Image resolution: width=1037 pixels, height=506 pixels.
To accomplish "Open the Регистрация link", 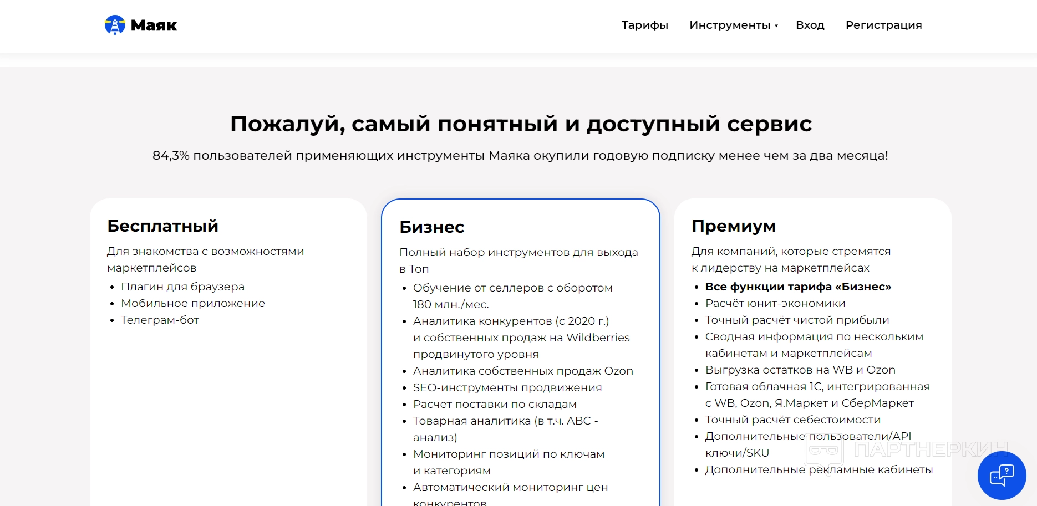I will coord(884,25).
